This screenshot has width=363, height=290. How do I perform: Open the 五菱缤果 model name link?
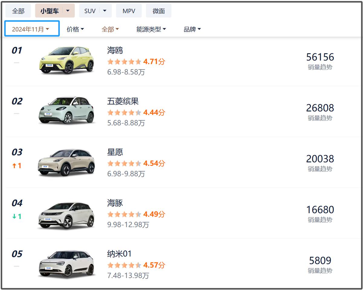(123, 101)
